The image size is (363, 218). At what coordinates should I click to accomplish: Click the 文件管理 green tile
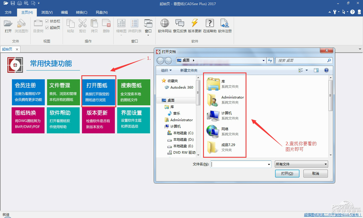pos(64,92)
